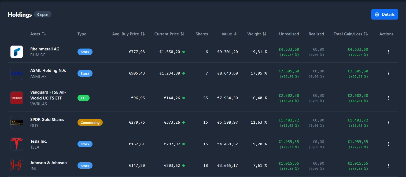
Task: Sort by Value column header
Action: (x=230, y=34)
